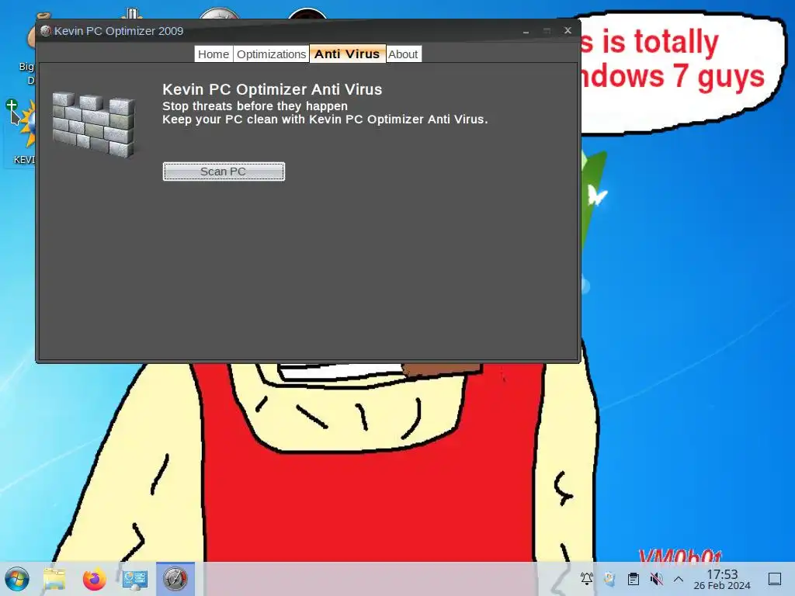Click the Kevin PC Optimizer title bar icon
Screen dimensions: 795x596
point(46,31)
